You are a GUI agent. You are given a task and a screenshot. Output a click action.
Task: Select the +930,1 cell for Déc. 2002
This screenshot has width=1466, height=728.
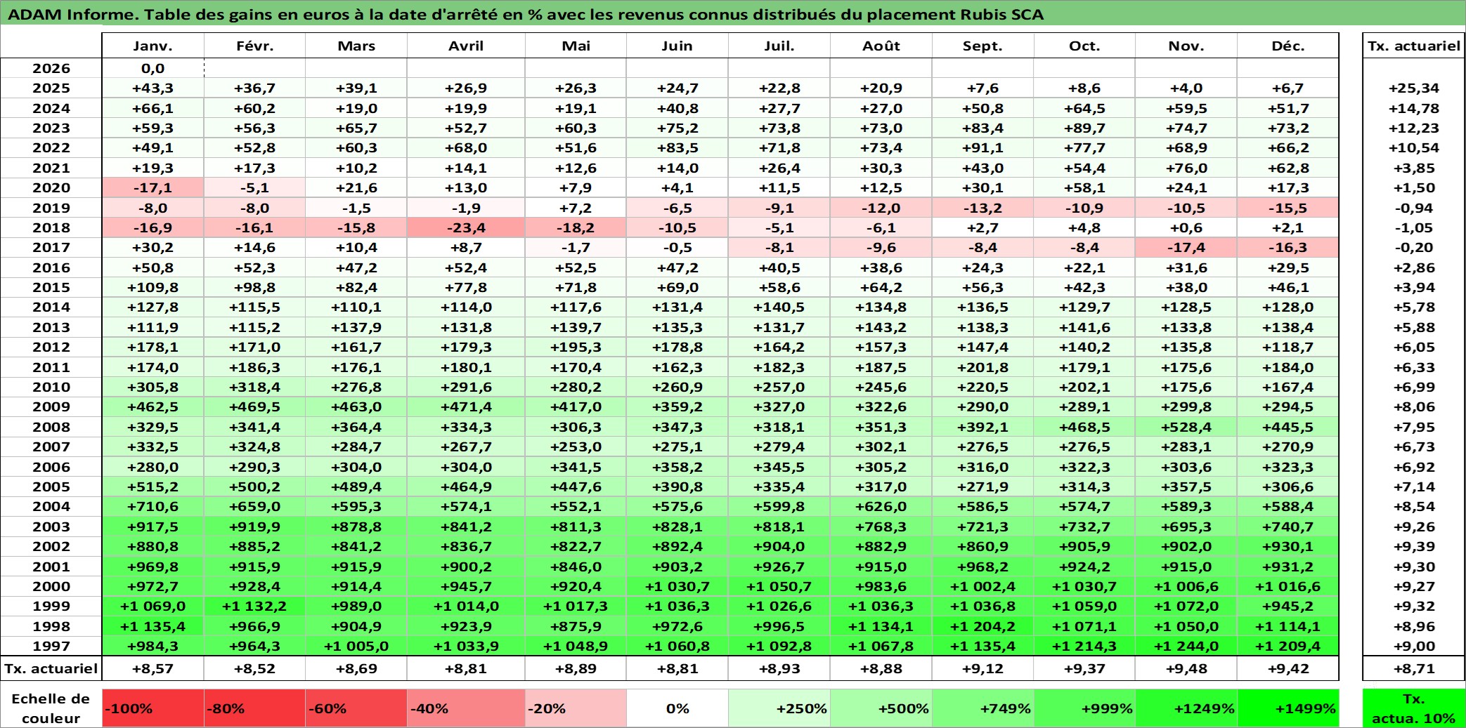pos(1288,546)
